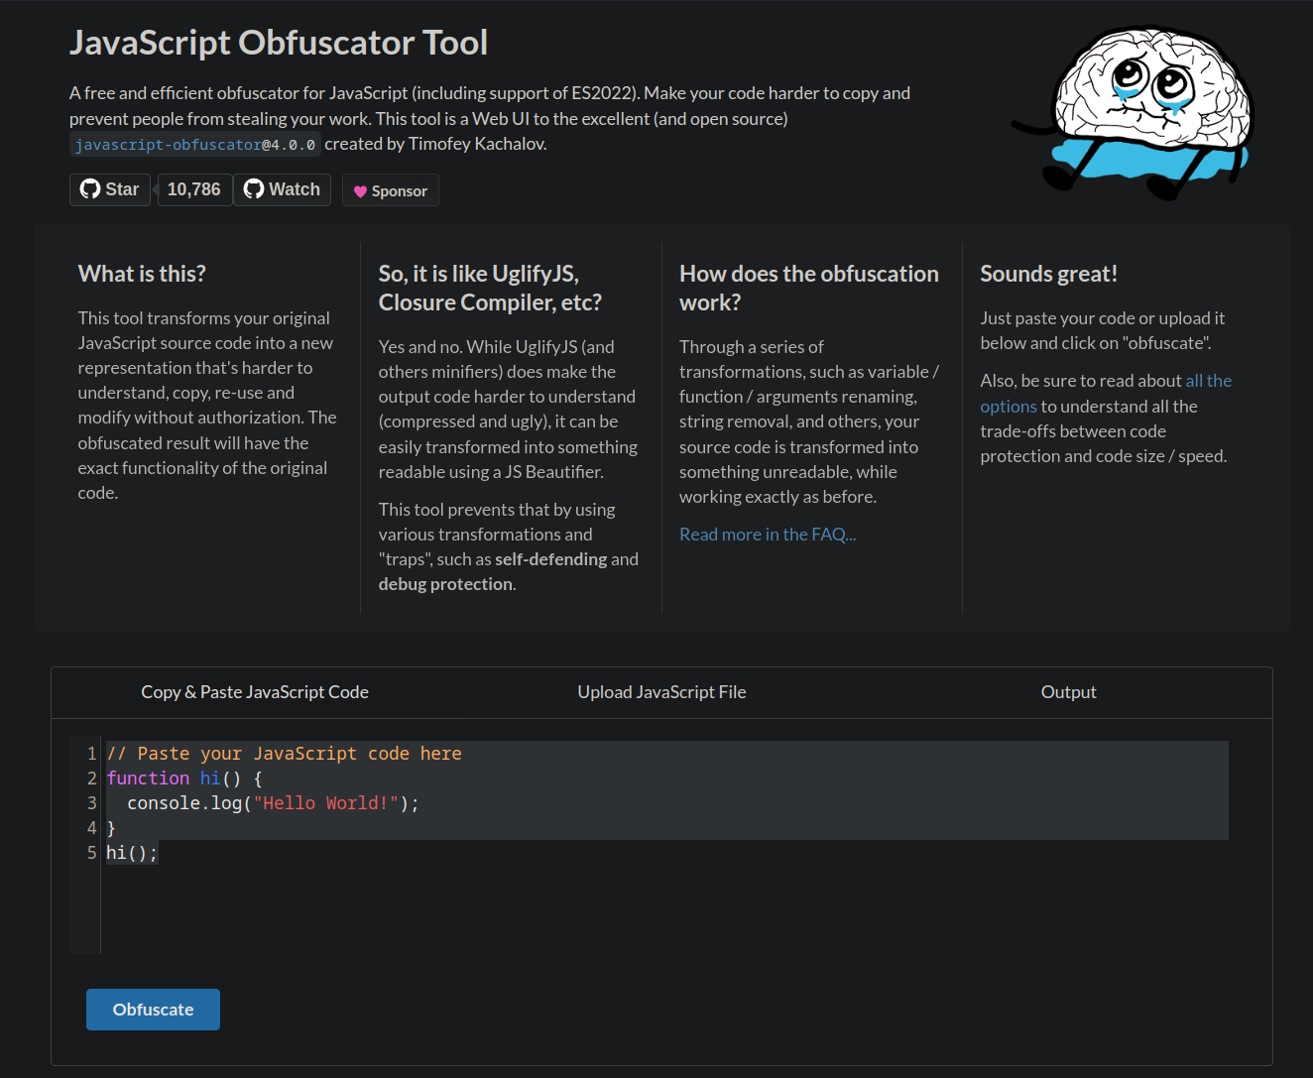Click the '// Paste your JavaScript code here' comment
The height and width of the screenshot is (1078, 1313).
(284, 754)
